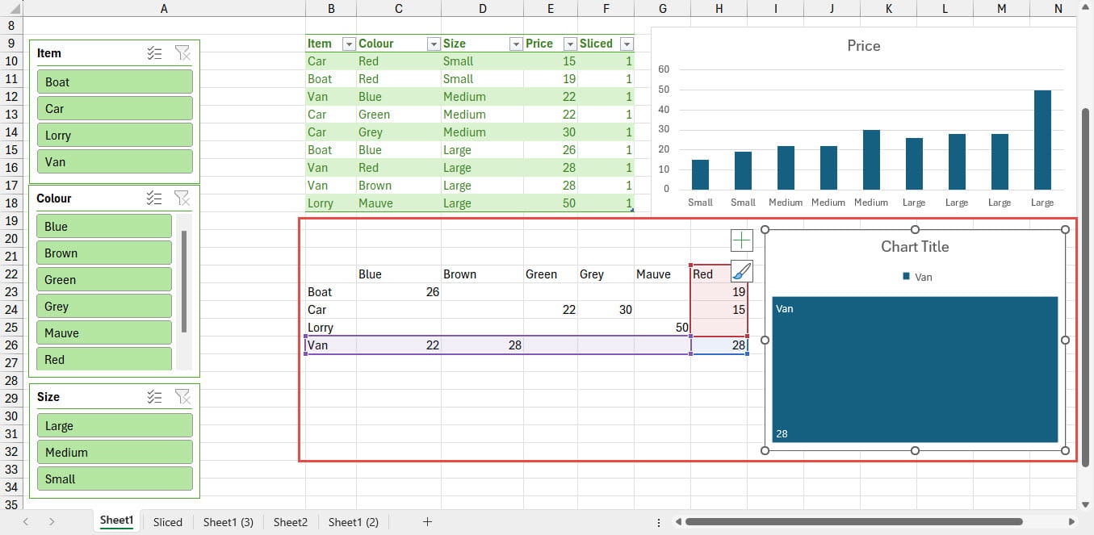Image resolution: width=1094 pixels, height=535 pixels.
Task: Toggle multi-select in the Colour slicer
Action: click(155, 199)
